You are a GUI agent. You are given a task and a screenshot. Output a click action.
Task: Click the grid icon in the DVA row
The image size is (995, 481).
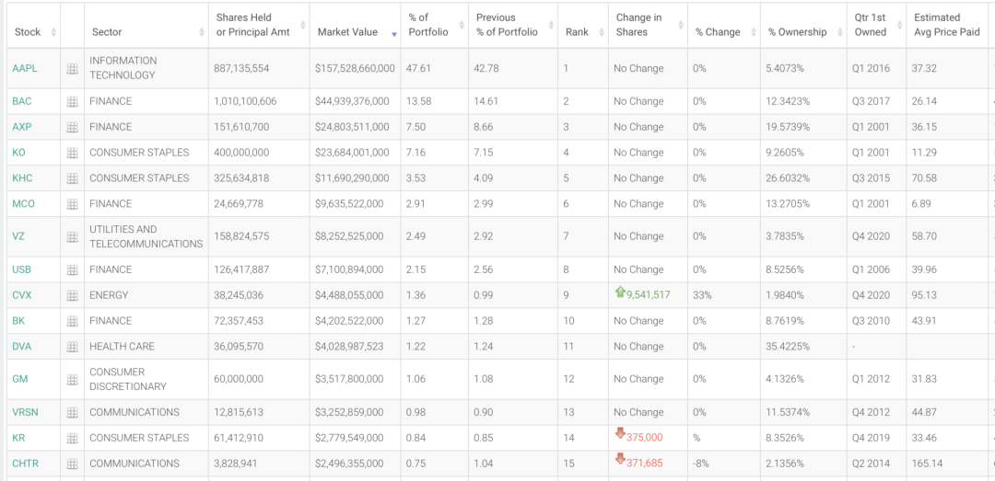(x=72, y=347)
